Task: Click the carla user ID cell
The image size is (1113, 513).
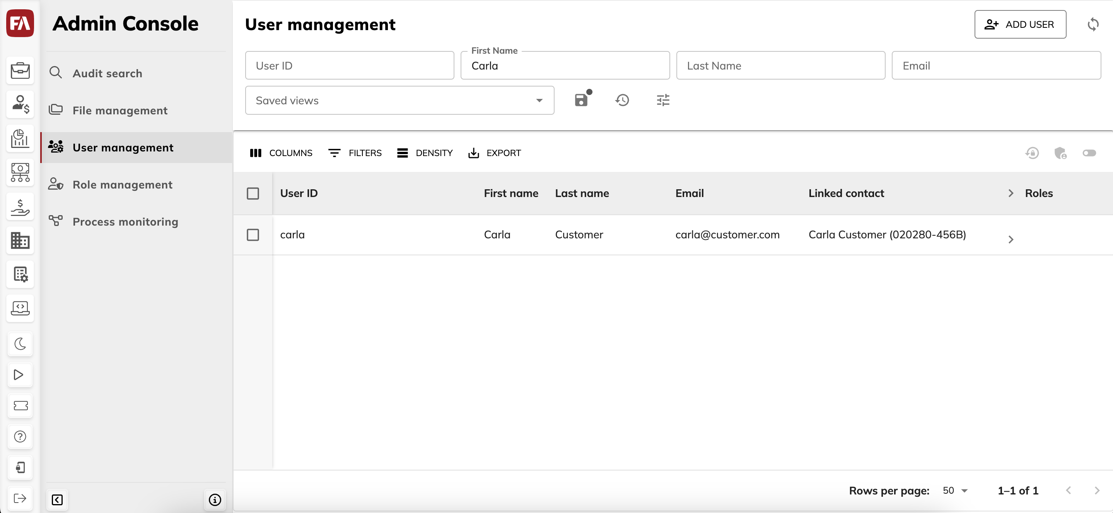Action: 292,235
